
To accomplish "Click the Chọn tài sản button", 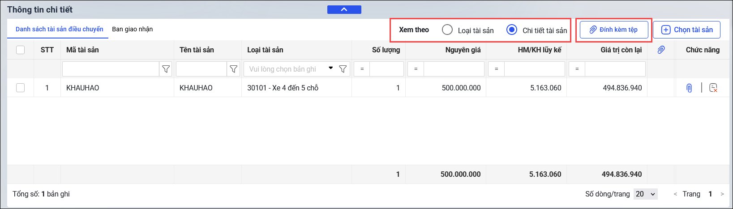I will (x=686, y=30).
